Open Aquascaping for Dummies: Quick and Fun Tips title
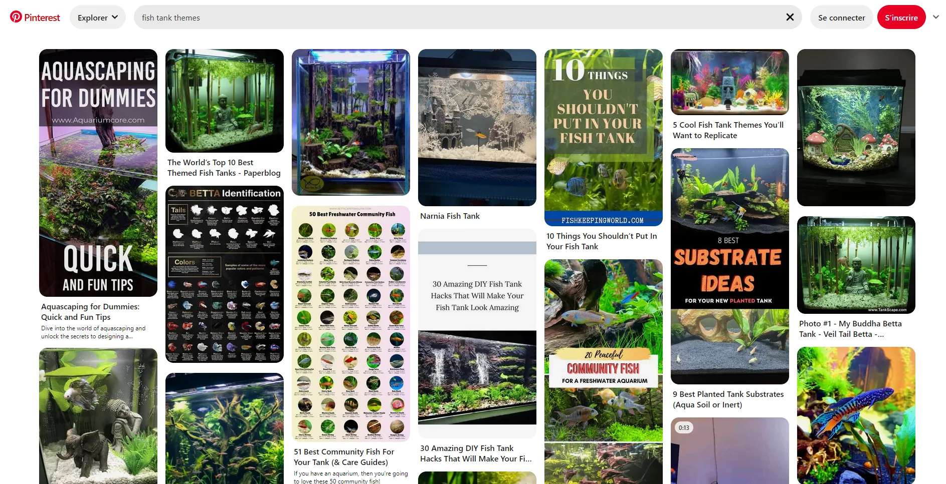The height and width of the screenshot is (484, 946). click(90, 312)
